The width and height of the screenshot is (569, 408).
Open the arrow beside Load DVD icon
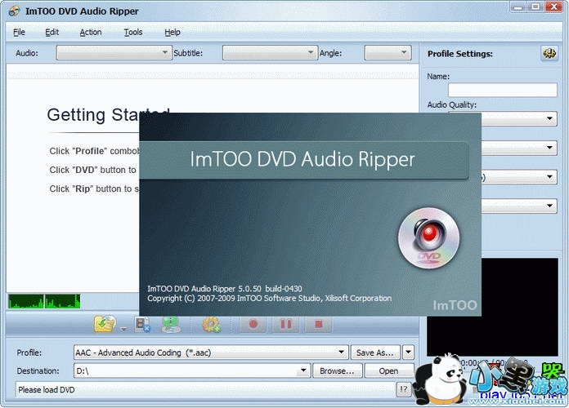click(123, 329)
